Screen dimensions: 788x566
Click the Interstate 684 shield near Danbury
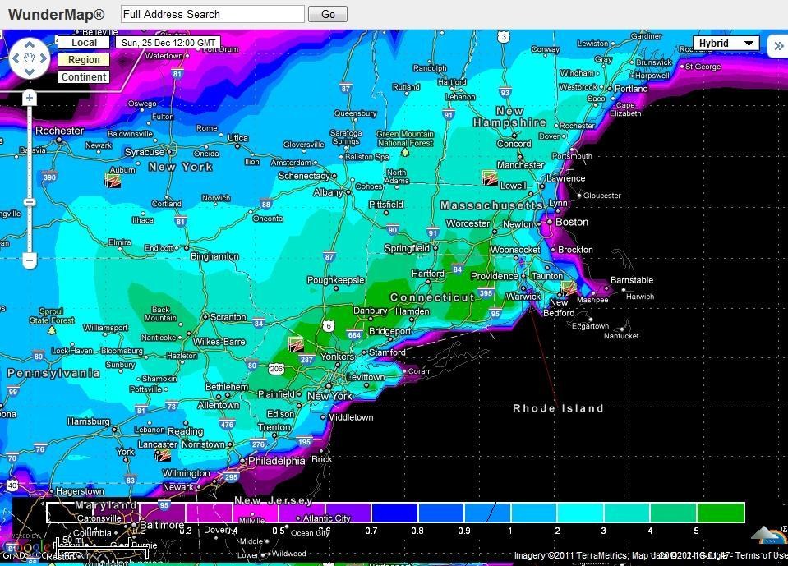coord(354,334)
